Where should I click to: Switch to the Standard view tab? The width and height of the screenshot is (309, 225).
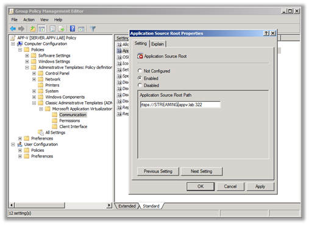point(151,206)
